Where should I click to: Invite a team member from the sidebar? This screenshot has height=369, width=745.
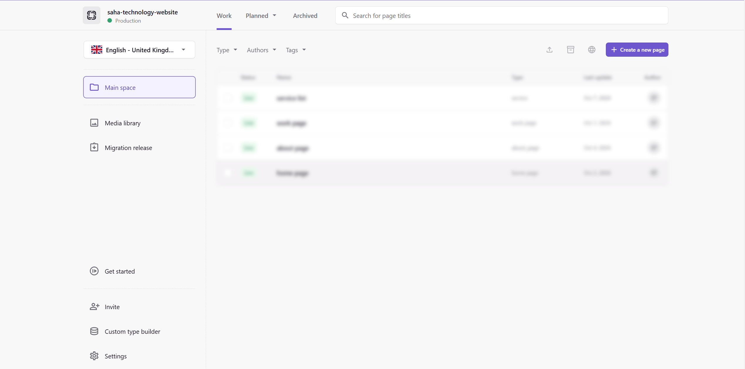(112, 306)
